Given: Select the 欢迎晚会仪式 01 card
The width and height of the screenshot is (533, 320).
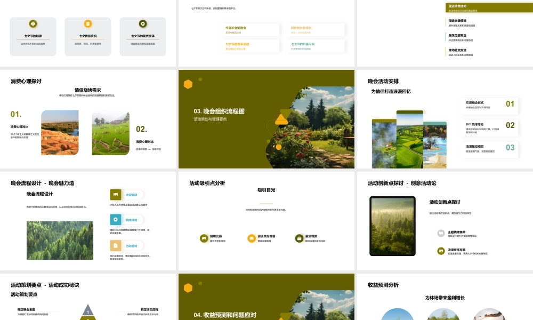Looking at the screenshot, I should coord(490,105).
